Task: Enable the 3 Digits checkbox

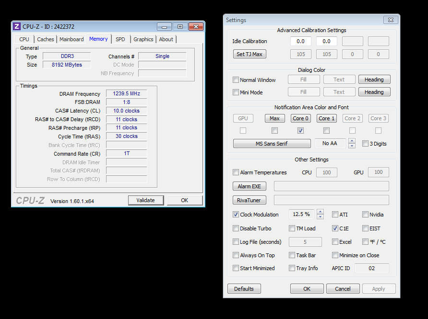Action: tap(365, 144)
